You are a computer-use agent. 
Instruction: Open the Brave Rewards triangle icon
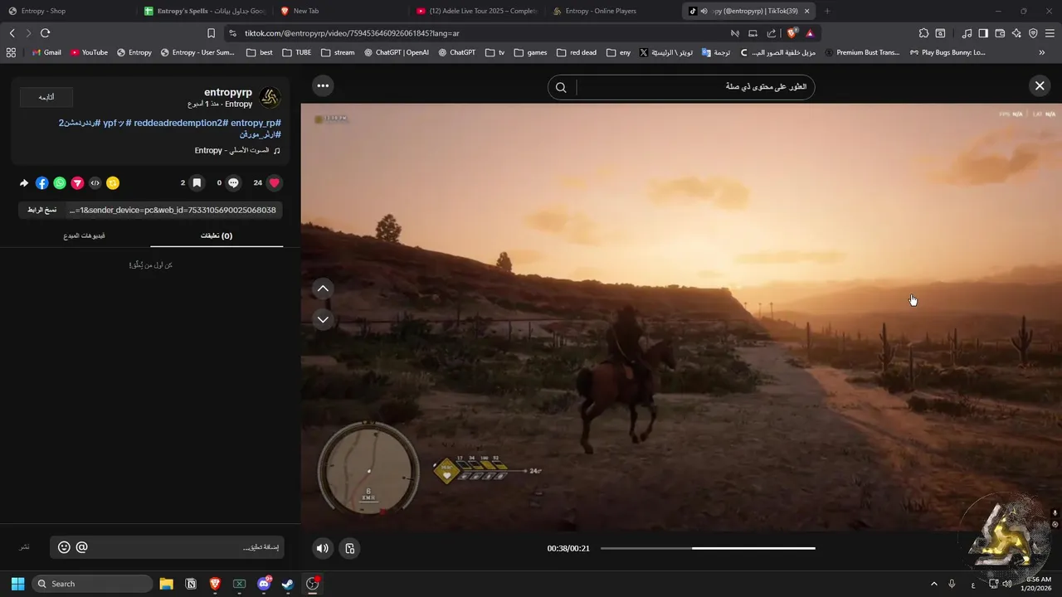pos(810,33)
